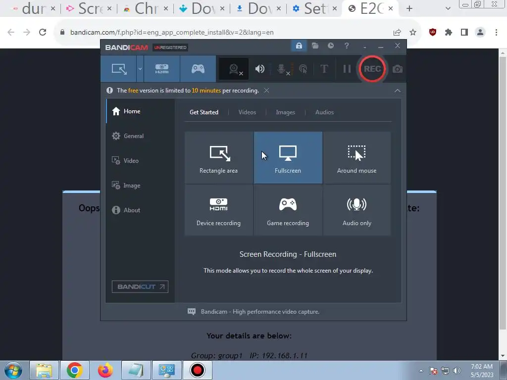The height and width of the screenshot is (380, 507).
Task: Switch to the Settings browser tab
Action: tap(314, 8)
